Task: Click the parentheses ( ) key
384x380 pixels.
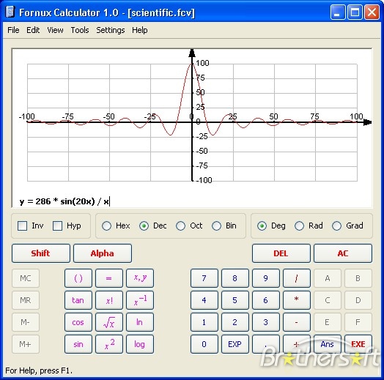Action: pos(78,278)
